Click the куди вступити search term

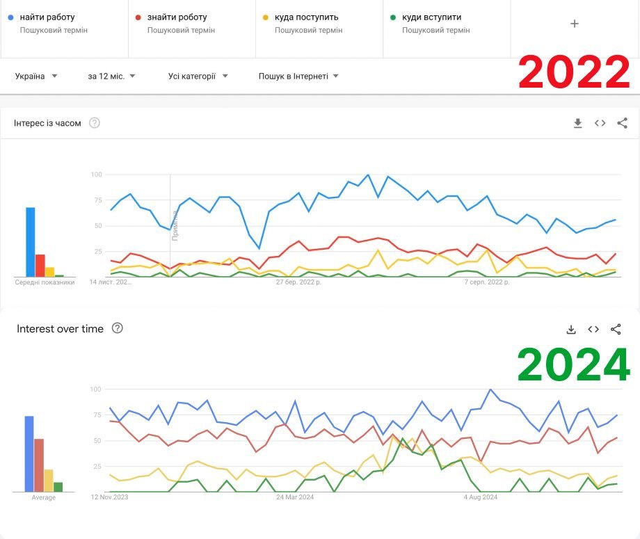coord(431,17)
